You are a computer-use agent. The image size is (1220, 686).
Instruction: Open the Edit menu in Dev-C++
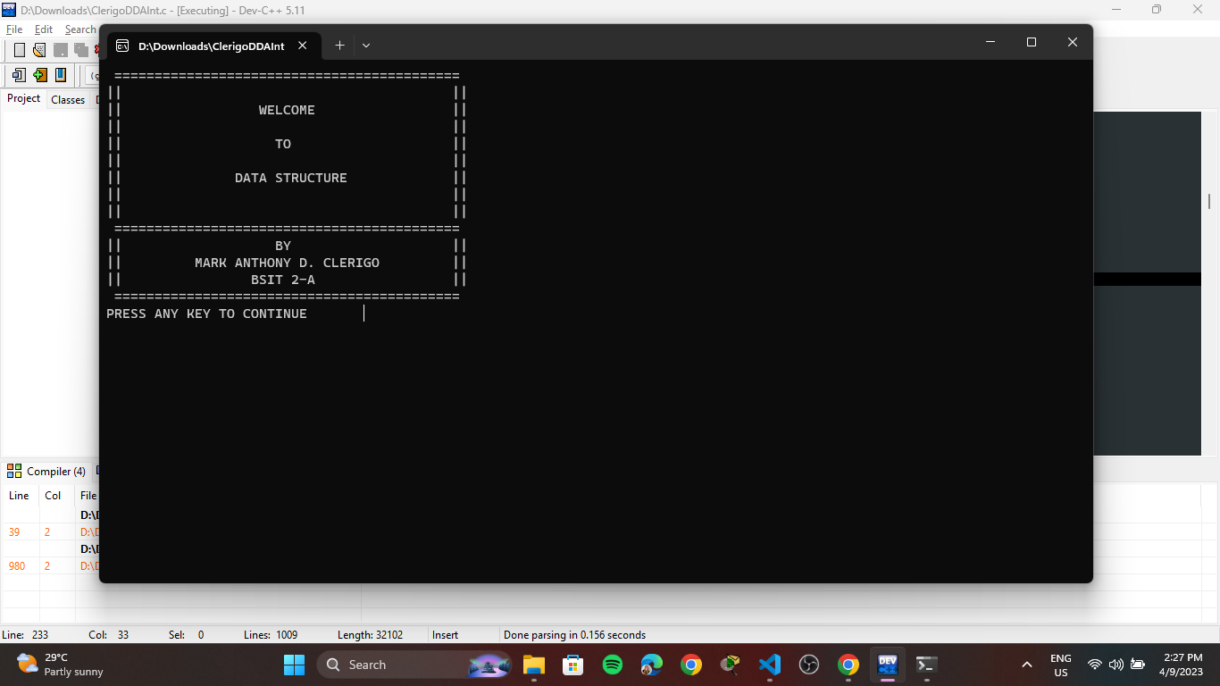pos(44,29)
